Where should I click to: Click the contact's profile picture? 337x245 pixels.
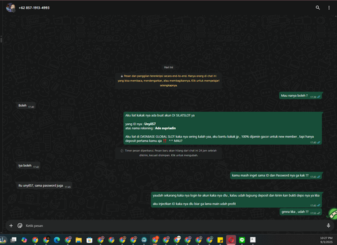[11, 7]
